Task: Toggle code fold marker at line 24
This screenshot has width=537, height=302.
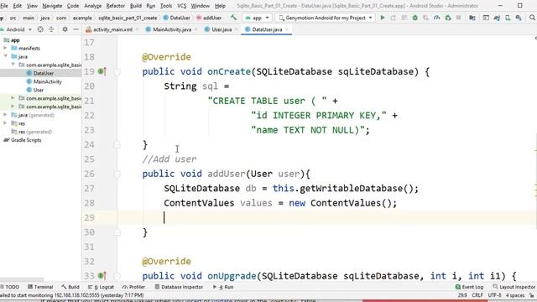Action: [x=117, y=145]
